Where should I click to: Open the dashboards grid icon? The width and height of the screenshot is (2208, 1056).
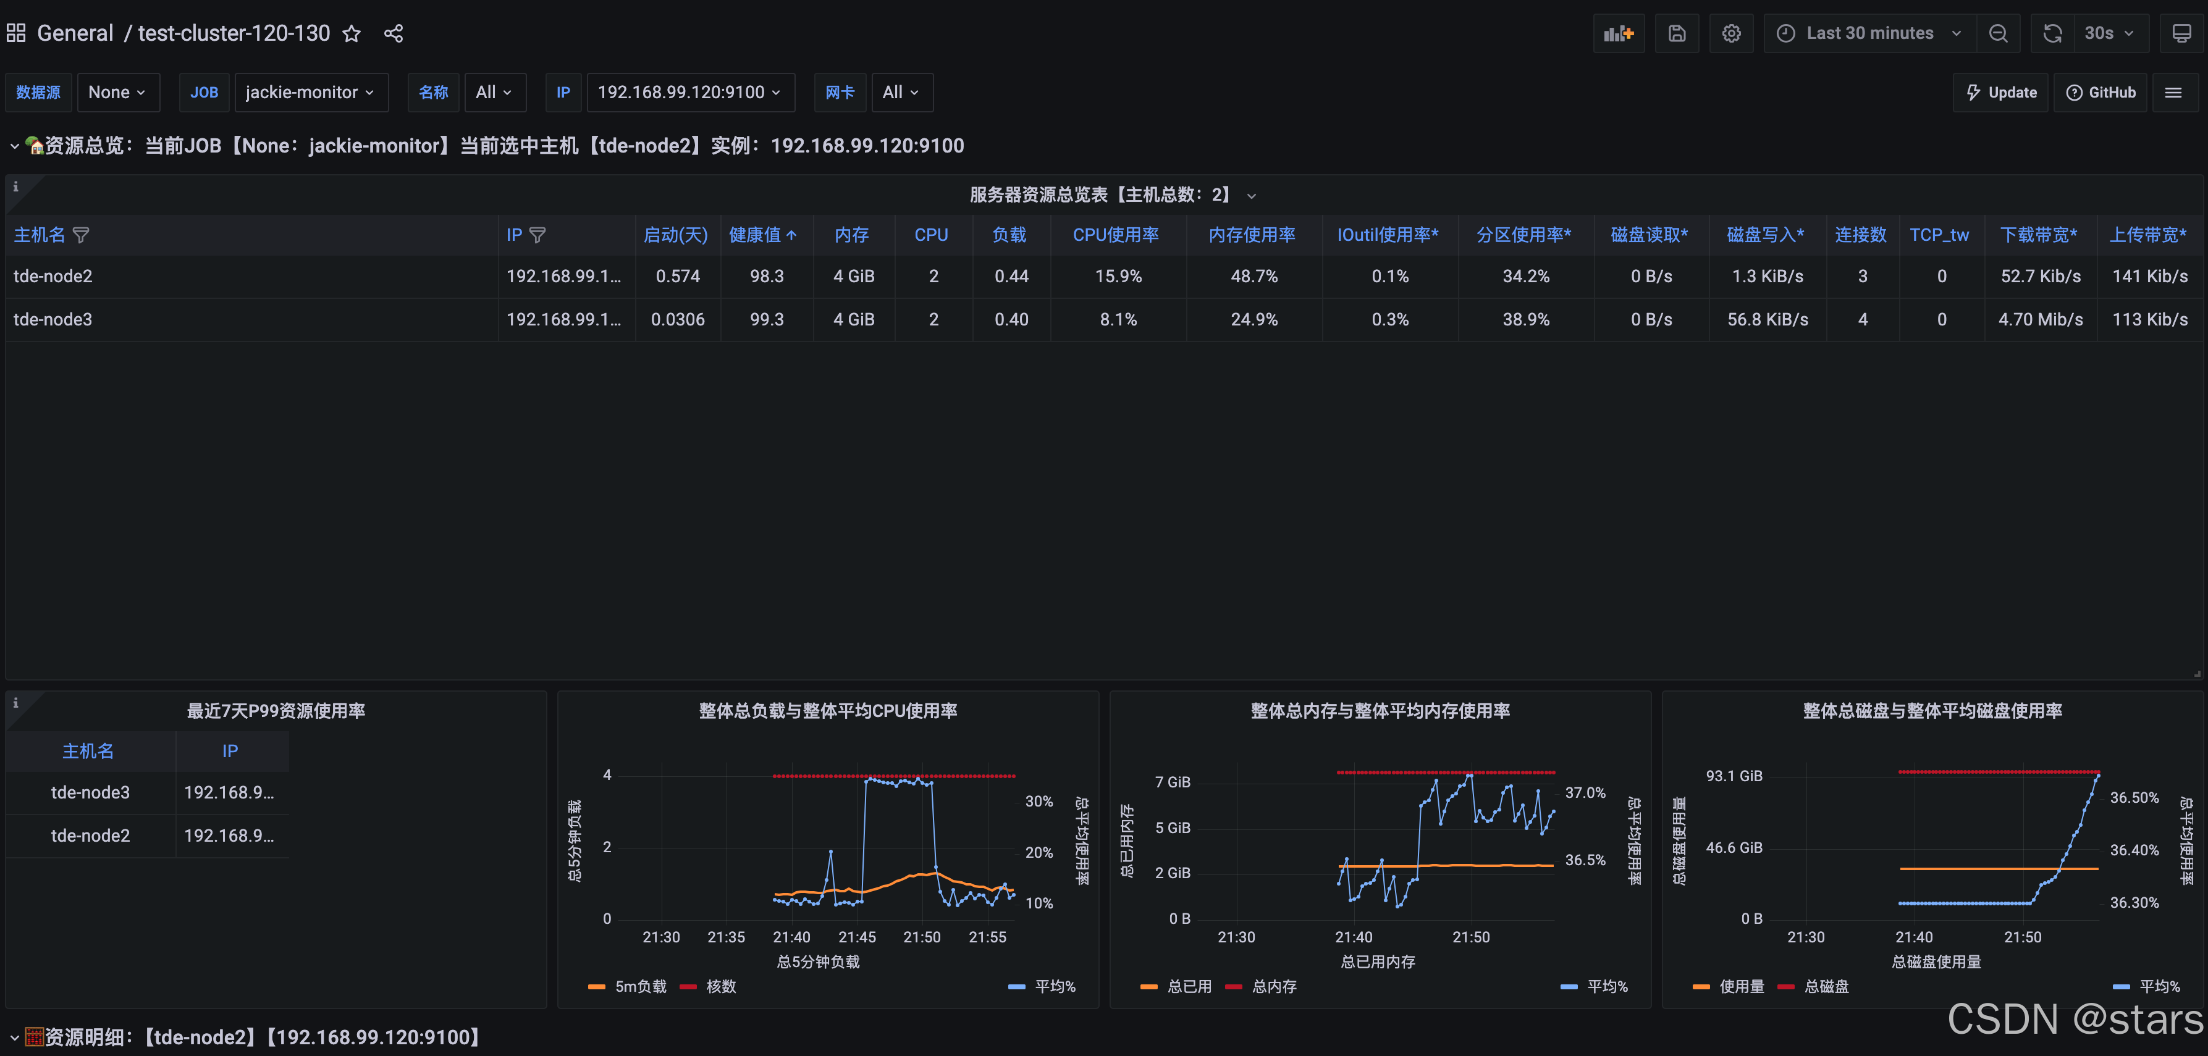coord(15,33)
